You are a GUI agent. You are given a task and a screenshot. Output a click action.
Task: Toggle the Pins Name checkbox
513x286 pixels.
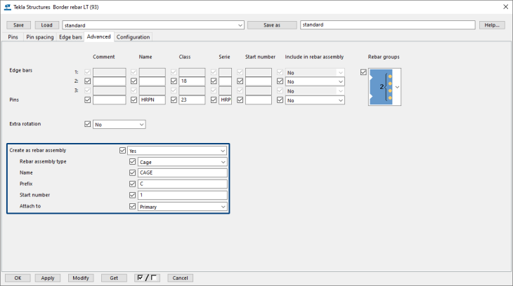(134, 100)
